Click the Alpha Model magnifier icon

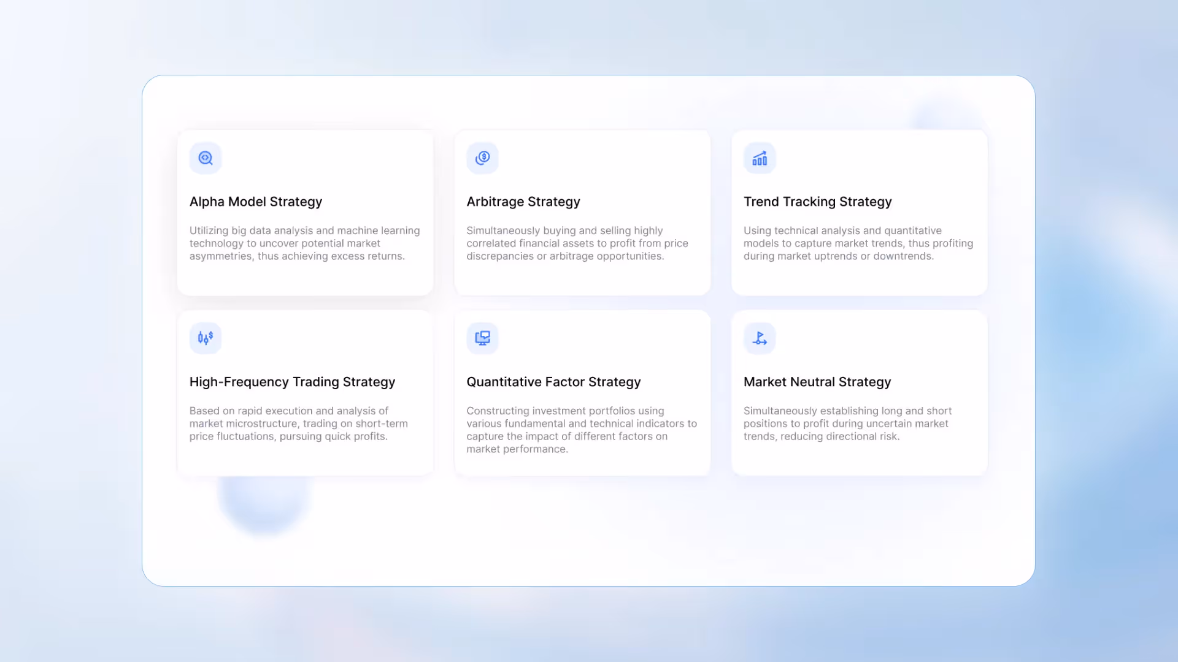pos(206,158)
